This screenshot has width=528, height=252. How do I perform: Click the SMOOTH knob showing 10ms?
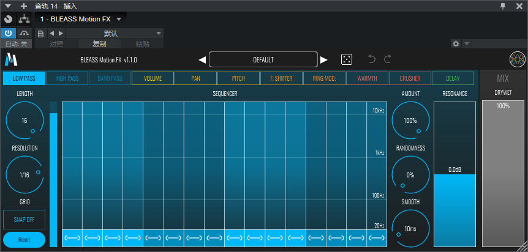pos(410,229)
